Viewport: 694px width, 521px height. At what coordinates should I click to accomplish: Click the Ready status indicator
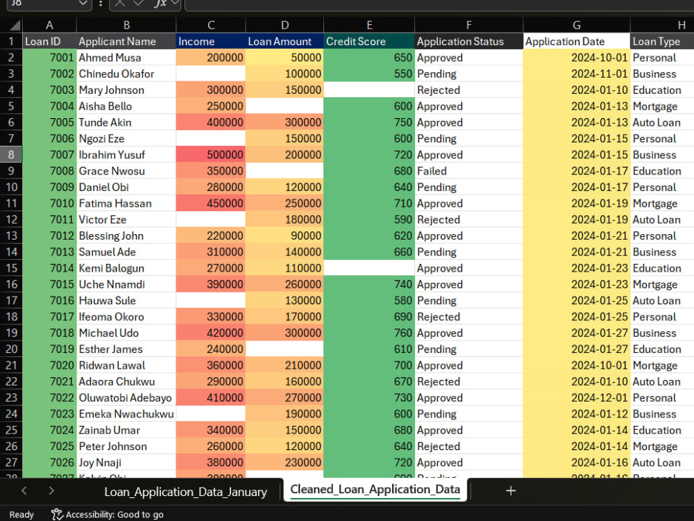[x=22, y=515]
